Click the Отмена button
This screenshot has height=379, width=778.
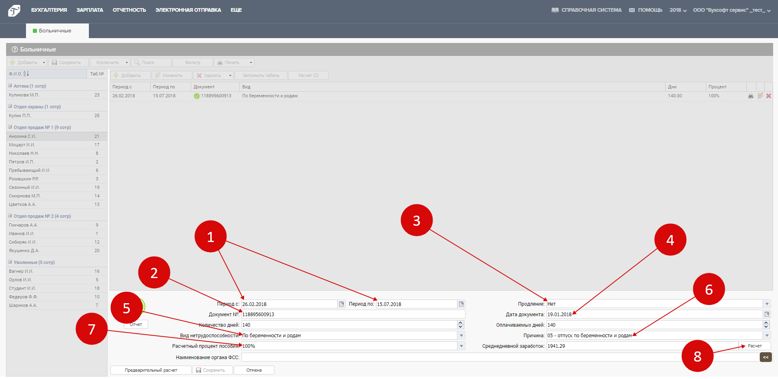pos(254,370)
